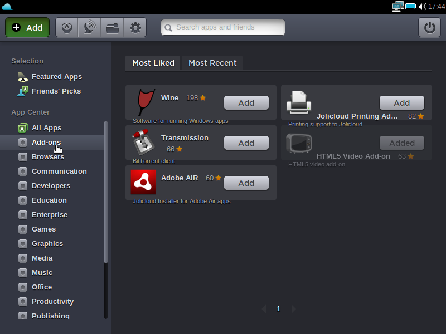This screenshot has height=334, width=446.
Task: Click the green Add button in toolbar
Action: [x=27, y=27]
